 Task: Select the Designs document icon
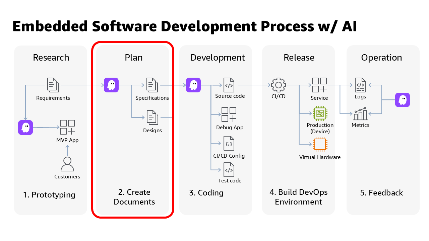(x=152, y=117)
